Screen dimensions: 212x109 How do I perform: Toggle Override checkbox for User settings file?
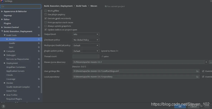[203, 71]
